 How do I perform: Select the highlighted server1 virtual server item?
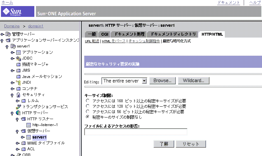pyautogui.click(x=39, y=137)
